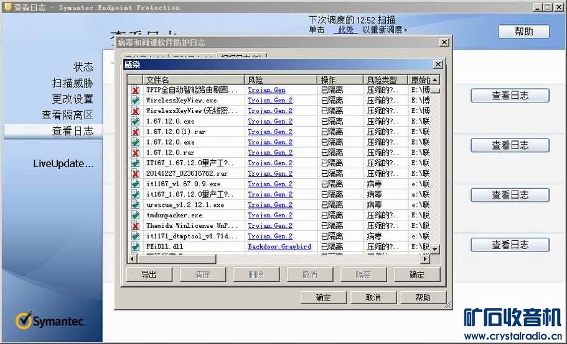The width and height of the screenshot is (567, 344).
Task: Click 确定 in the 感染 dialog
Action: tap(417, 274)
